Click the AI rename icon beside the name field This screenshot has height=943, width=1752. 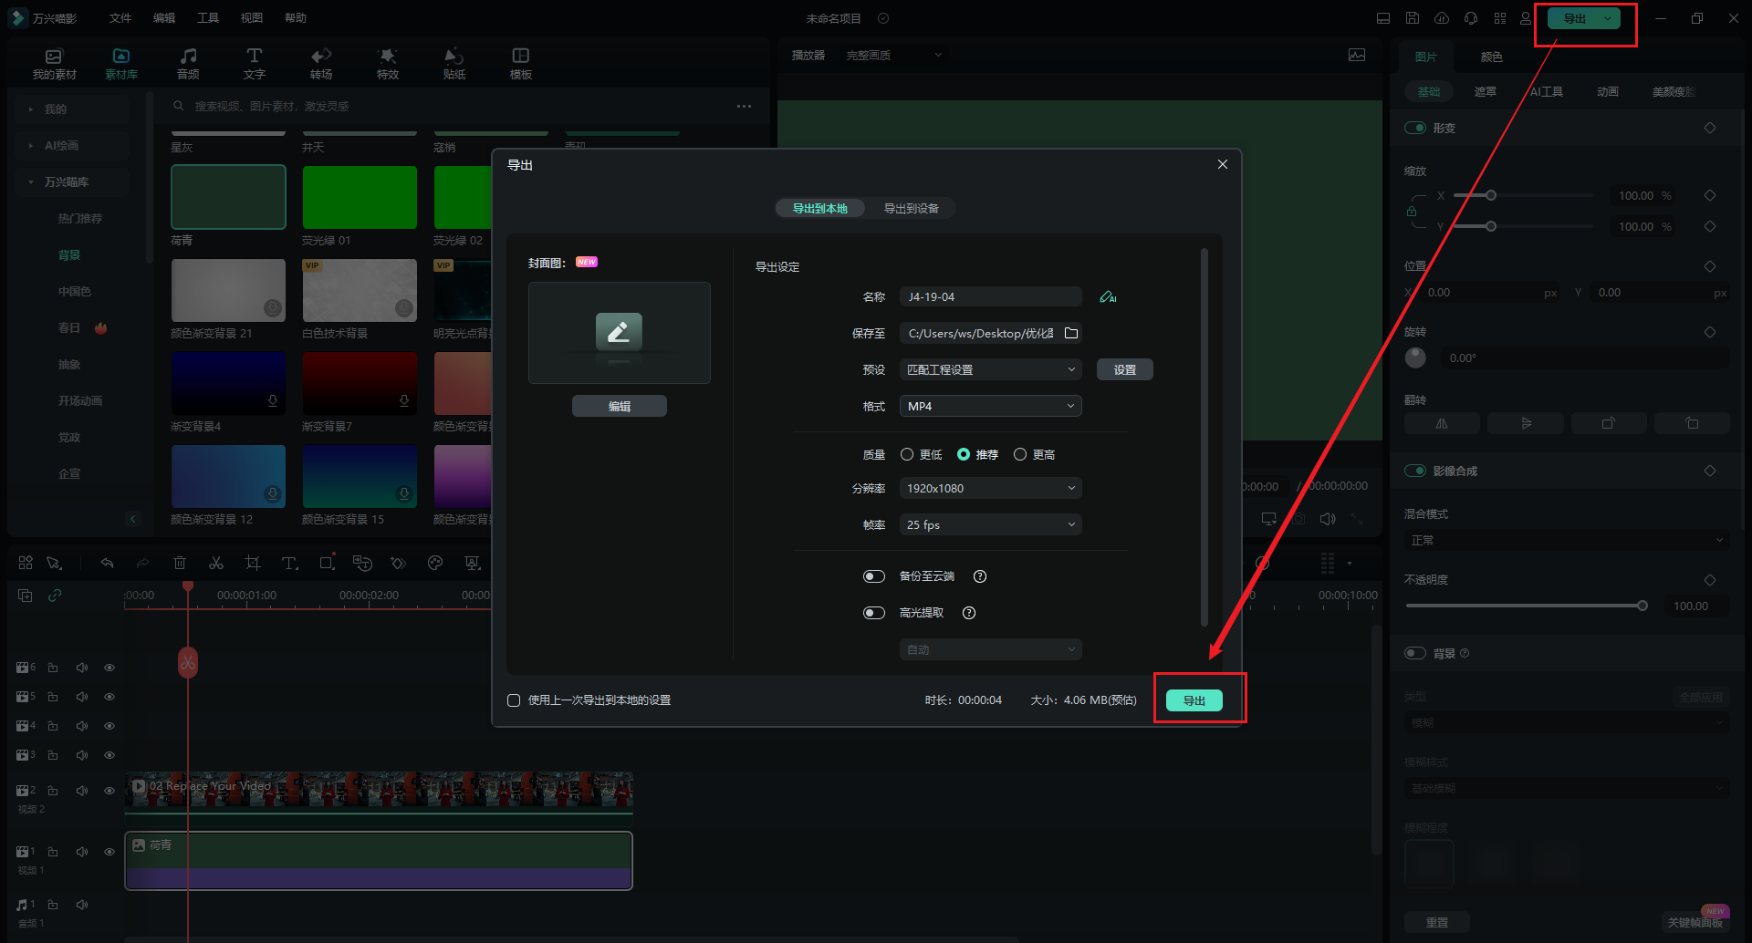(1107, 297)
